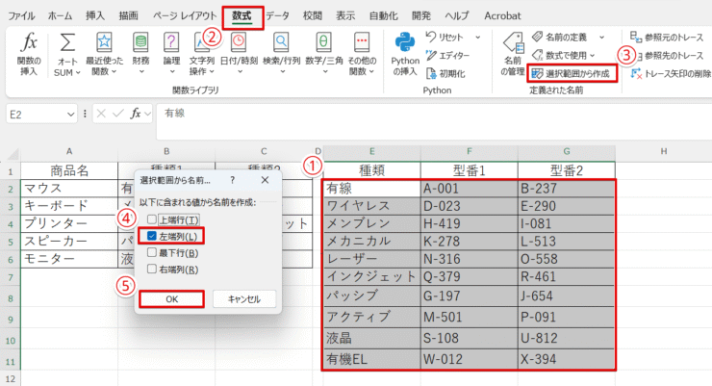Viewport: 712px width, 386px height.
Task: Switch to the Data (データ) tab
Action: pos(277,16)
